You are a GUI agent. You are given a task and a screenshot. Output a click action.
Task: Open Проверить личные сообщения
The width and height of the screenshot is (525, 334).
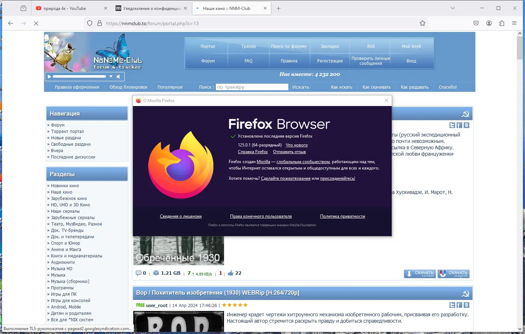click(371, 61)
